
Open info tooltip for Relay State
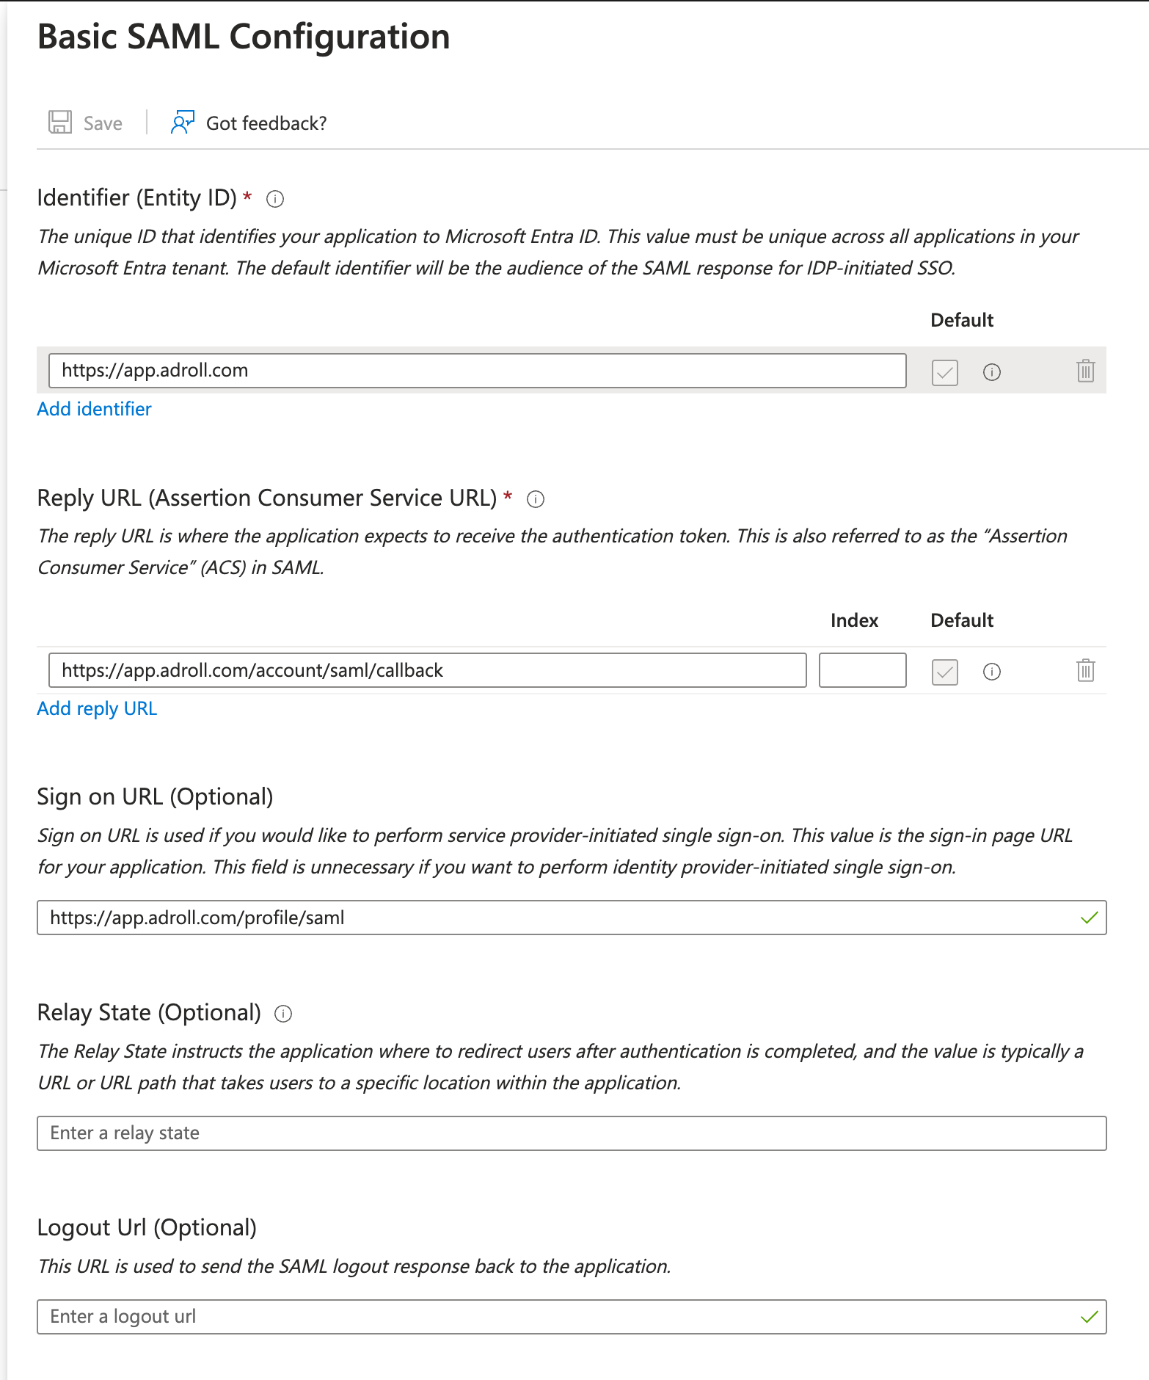(x=283, y=1014)
